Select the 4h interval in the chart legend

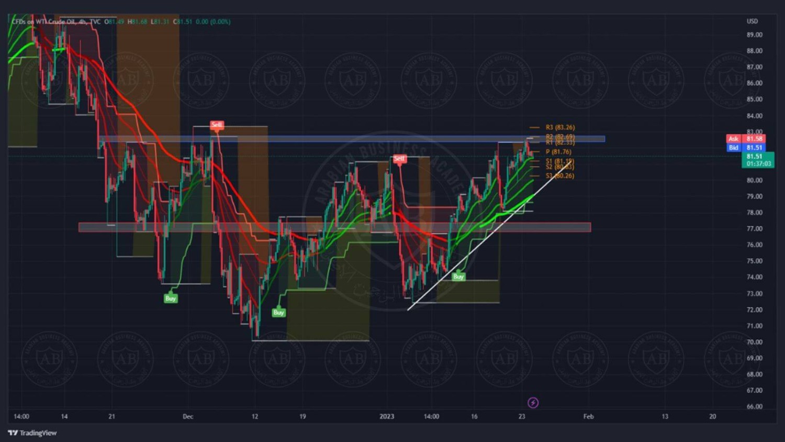(x=82, y=21)
